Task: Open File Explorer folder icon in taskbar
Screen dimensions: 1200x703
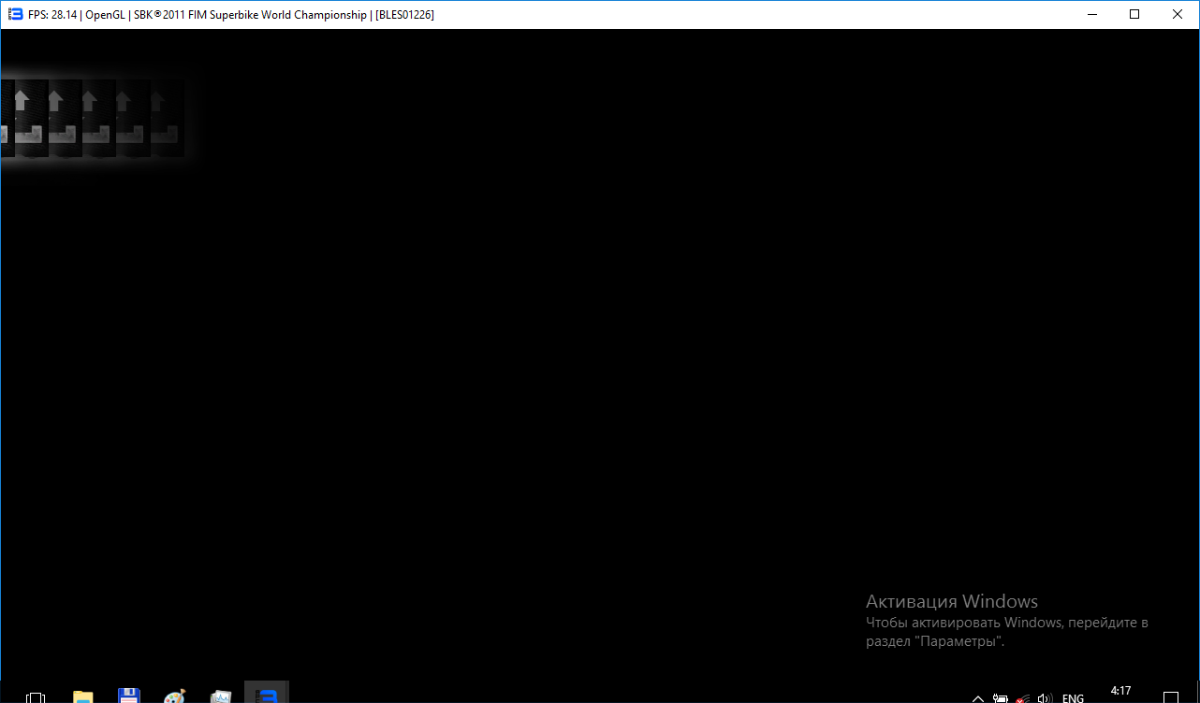Action: (x=83, y=696)
